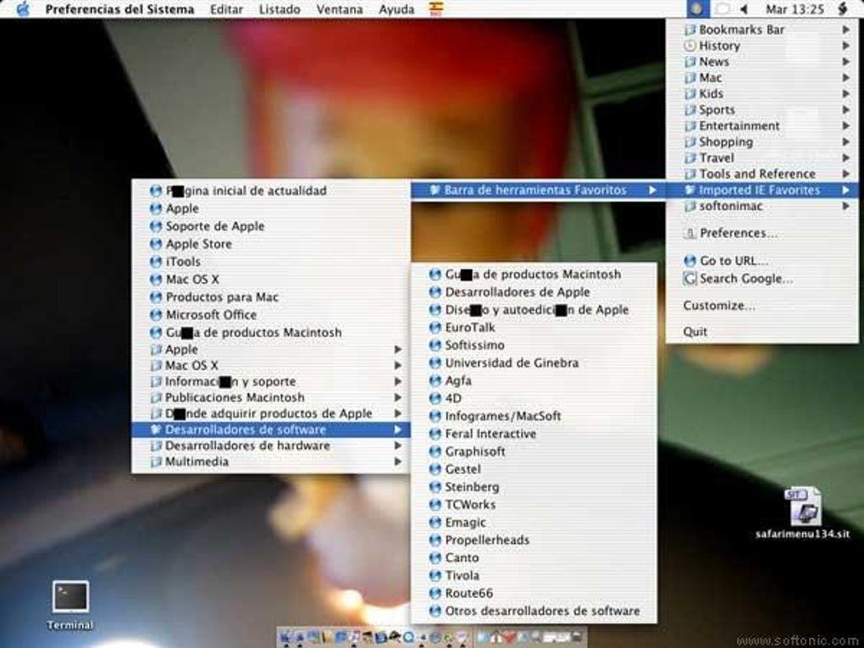Expand the Shopping bookmarks folder
Image resolution: width=864 pixels, height=648 pixels.
point(762,141)
